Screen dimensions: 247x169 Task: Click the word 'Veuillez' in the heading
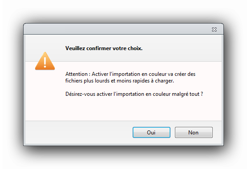75,48
